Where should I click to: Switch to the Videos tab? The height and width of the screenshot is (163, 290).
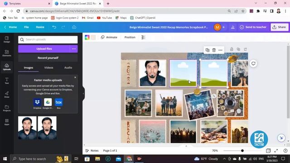point(48,67)
